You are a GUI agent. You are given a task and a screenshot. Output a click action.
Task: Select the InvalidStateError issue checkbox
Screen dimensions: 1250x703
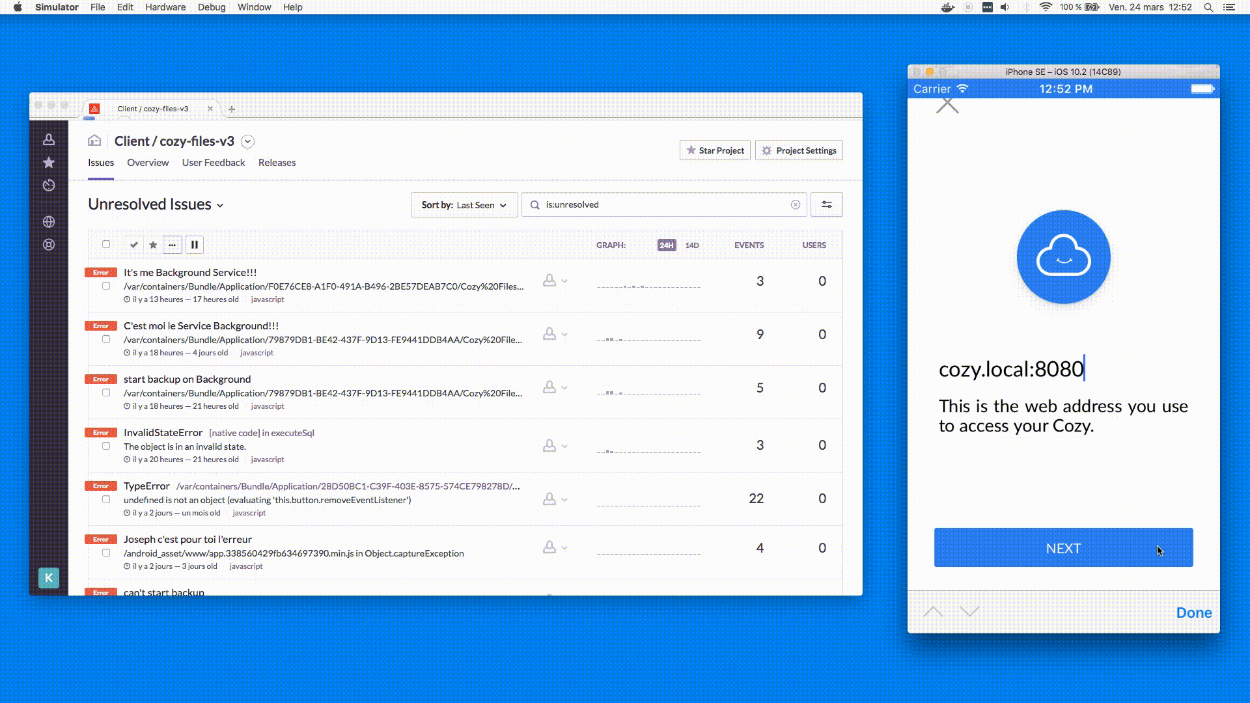pyautogui.click(x=106, y=446)
